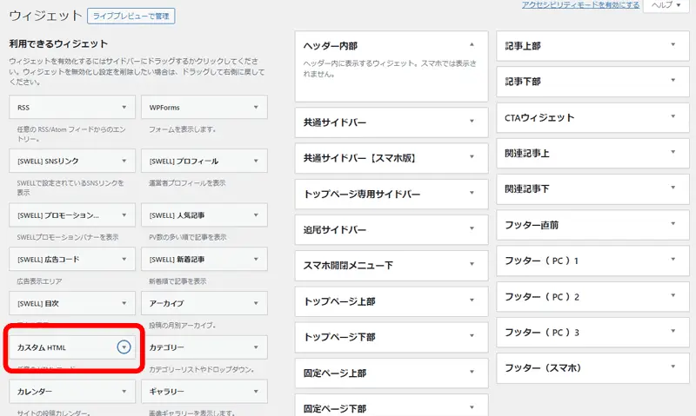This screenshot has height=416, width=696.
Task: Expand the 追尾サイドバー widget area
Action: point(472,229)
